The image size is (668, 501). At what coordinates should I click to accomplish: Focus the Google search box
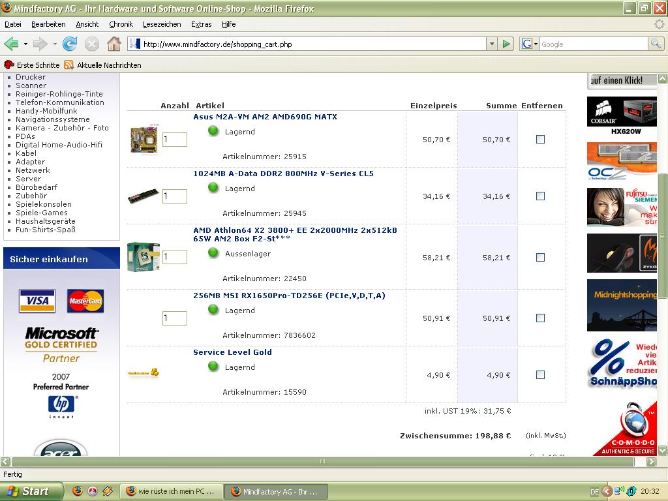(x=594, y=44)
